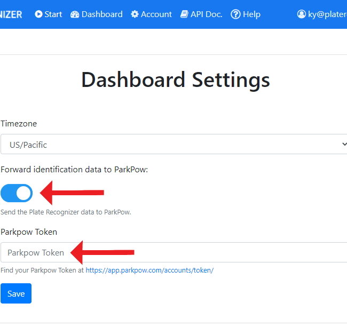Click the Dashboard Settings page heading
347x335 pixels.
point(176,80)
